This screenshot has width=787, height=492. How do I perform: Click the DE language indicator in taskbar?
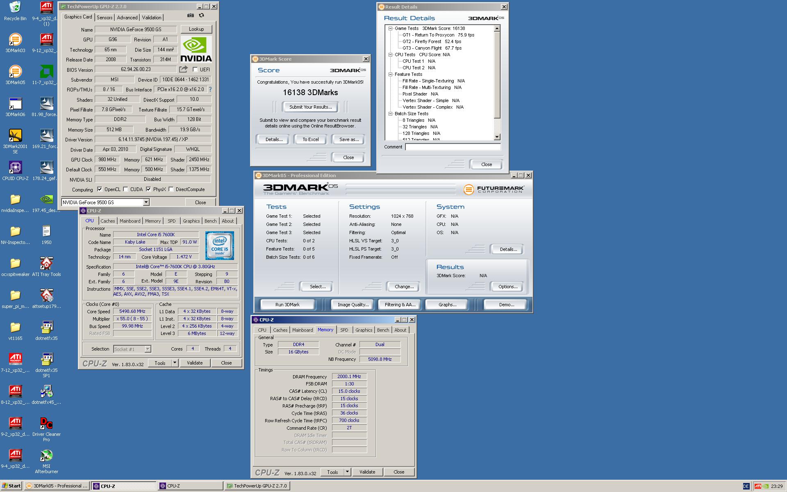pos(746,486)
